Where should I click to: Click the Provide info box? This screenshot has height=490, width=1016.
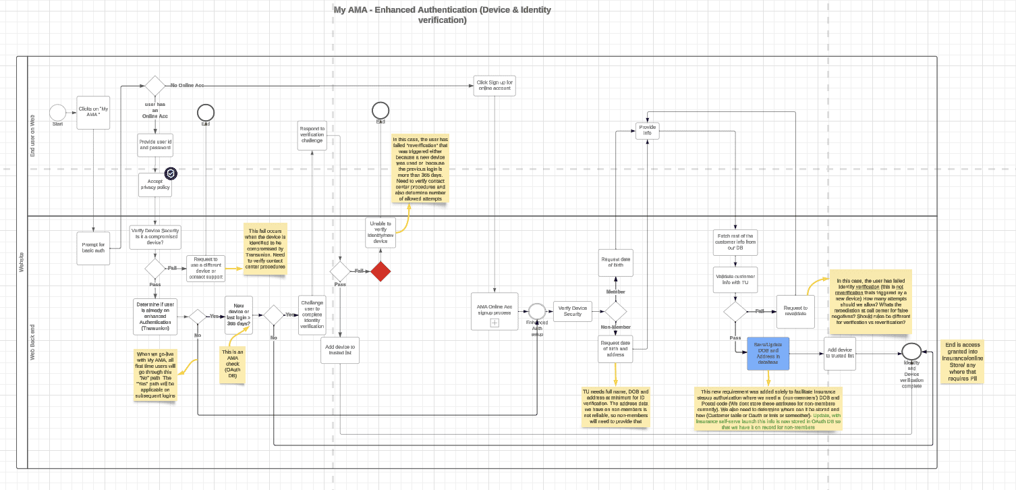tap(647, 130)
